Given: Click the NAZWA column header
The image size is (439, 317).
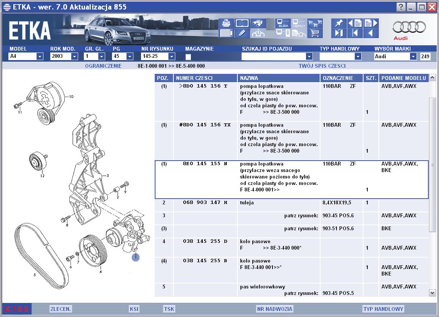Looking at the screenshot, I should point(279,78).
